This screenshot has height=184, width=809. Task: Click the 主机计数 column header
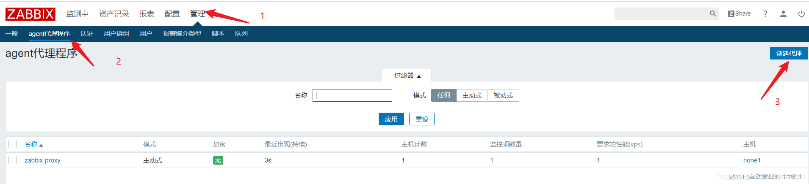click(x=414, y=144)
